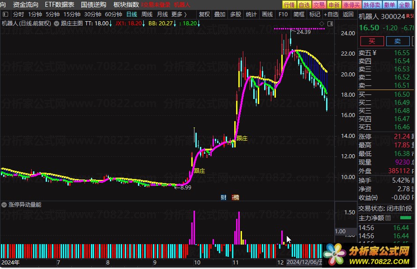This screenshot has height=269, width=417.
Task: Click the 换手 value 5.42%
Action: [401, 180]
